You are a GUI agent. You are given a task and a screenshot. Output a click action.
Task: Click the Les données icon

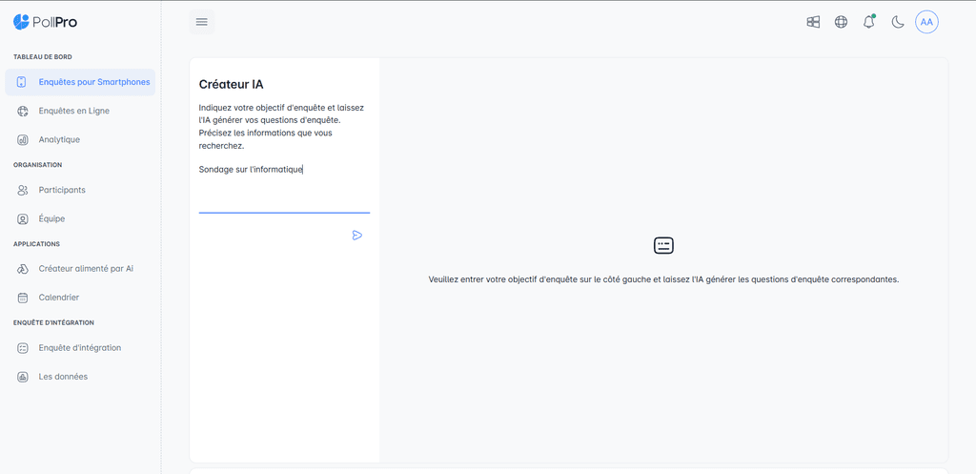[23, 377]
